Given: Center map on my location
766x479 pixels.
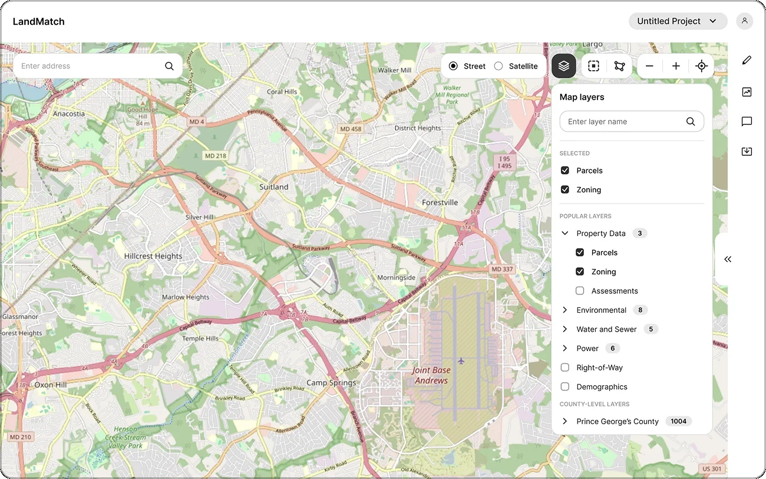Looking at the screenshot, I should coord(701,66).
